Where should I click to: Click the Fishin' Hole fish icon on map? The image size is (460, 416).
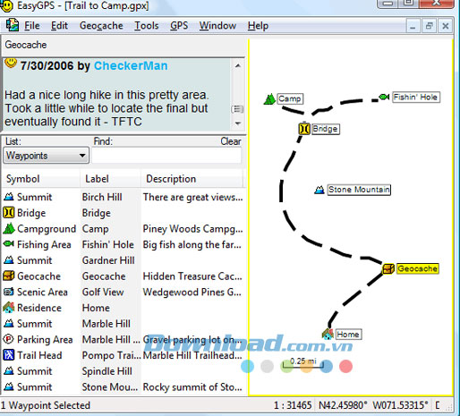tap(384, 97)
